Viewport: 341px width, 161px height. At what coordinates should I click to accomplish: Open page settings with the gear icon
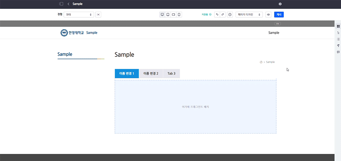(x=280, y=4)
